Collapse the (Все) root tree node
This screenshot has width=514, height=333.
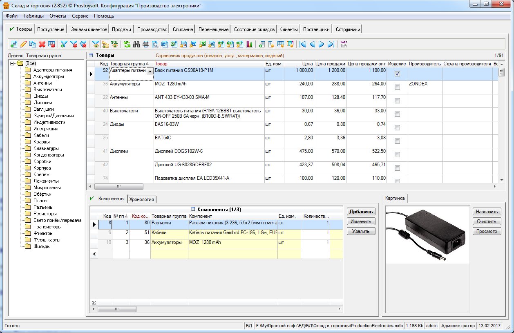[x=12, y=63]
